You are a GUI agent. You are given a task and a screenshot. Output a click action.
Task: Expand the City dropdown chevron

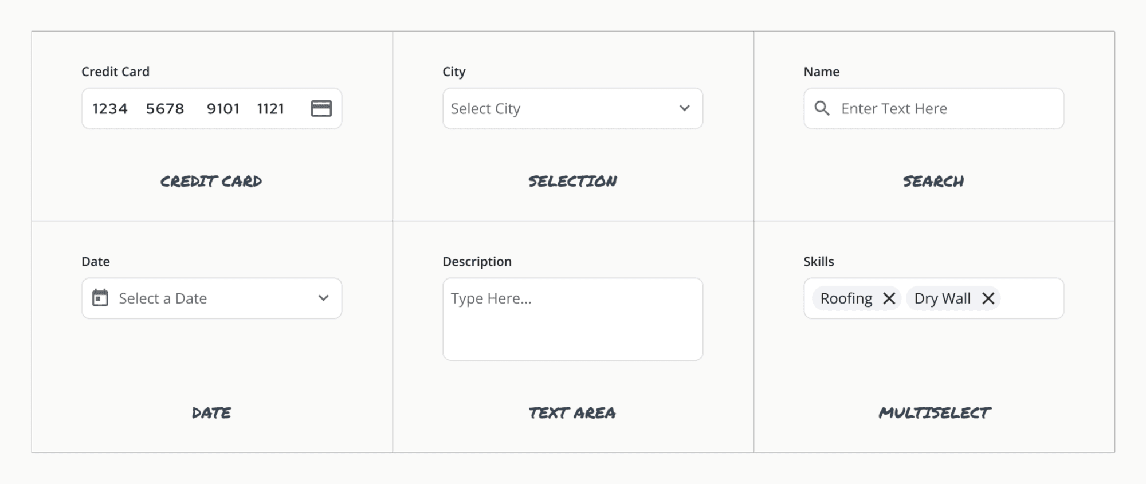[x=684, y=108]
